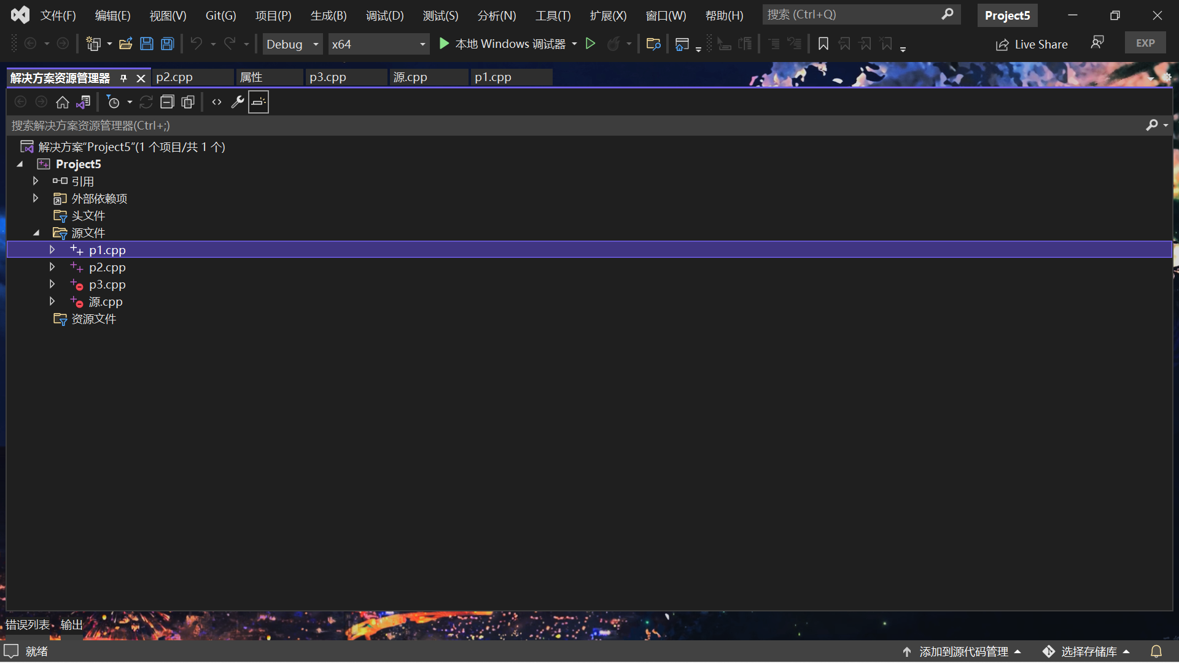
Task: Click the Refresh icon in Solution Explorer
Action: coord(146,102)
